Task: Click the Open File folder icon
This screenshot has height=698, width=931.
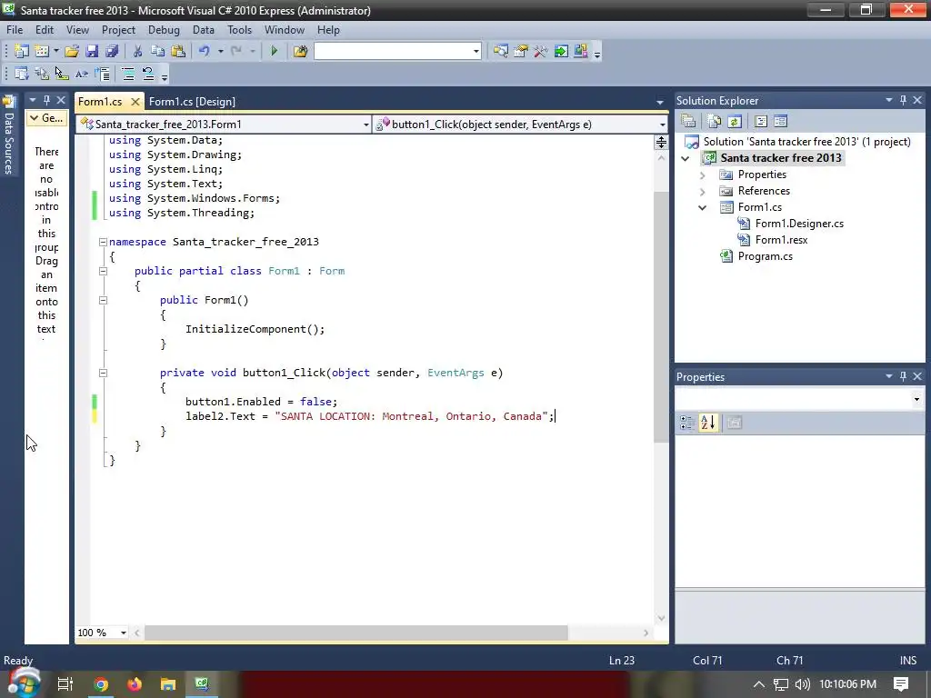Action: 72,52
